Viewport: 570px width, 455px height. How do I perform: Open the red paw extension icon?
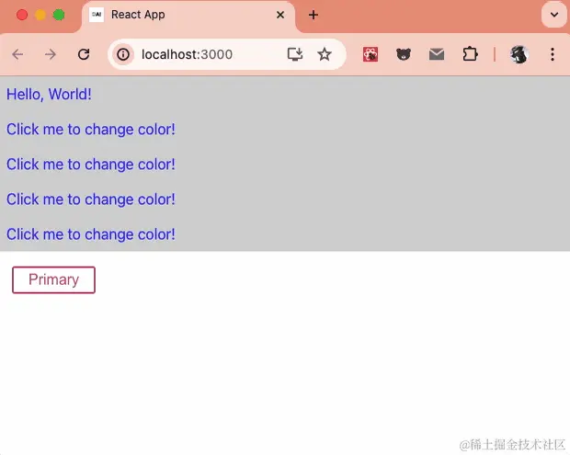coord(370,54)
